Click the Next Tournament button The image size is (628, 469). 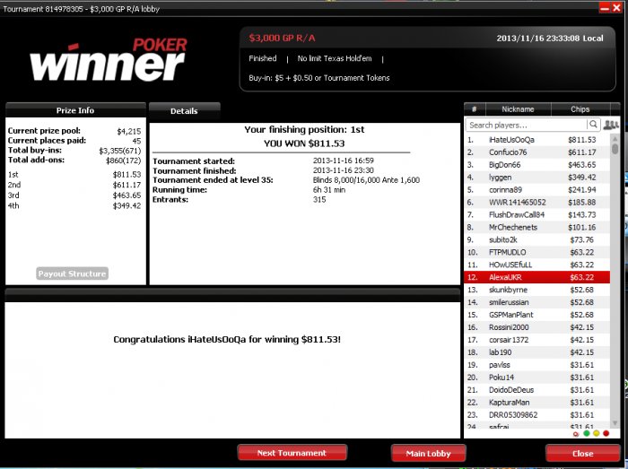click(x=292, y=453)
